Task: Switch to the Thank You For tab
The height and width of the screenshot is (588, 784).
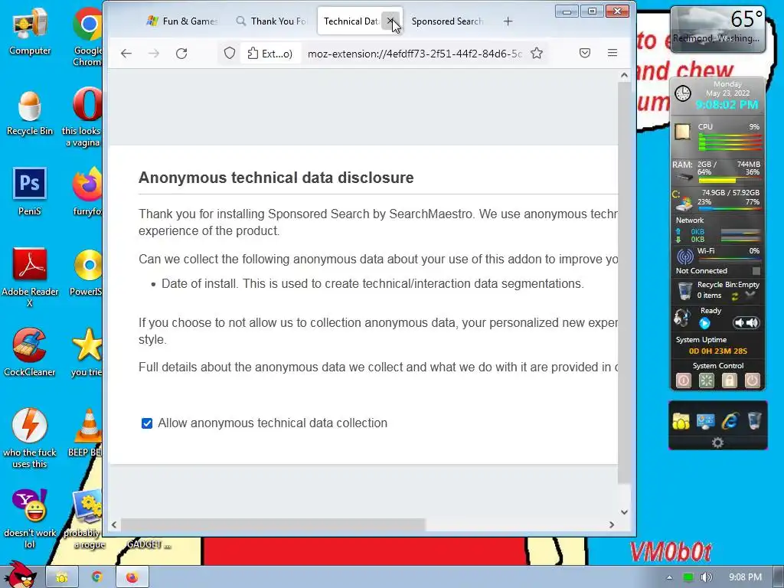Action: click(270, 21)
